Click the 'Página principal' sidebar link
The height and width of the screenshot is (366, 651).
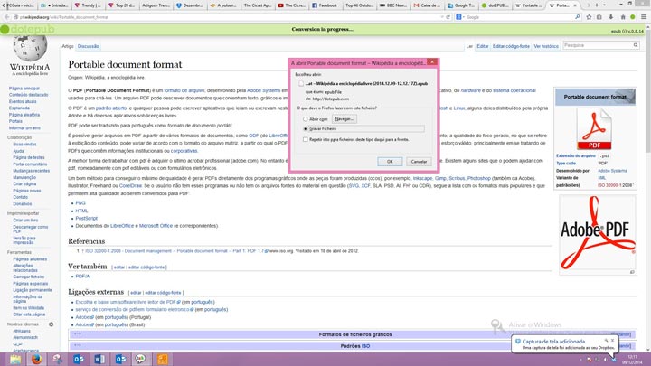point(24,89)
